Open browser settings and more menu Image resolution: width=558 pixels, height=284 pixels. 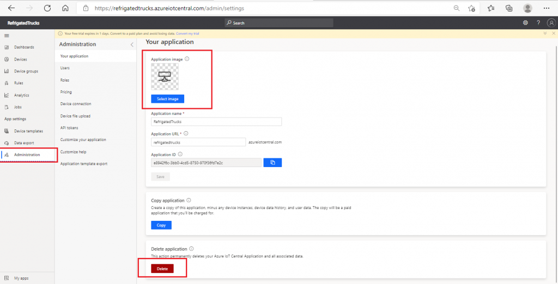pos(547,8)
